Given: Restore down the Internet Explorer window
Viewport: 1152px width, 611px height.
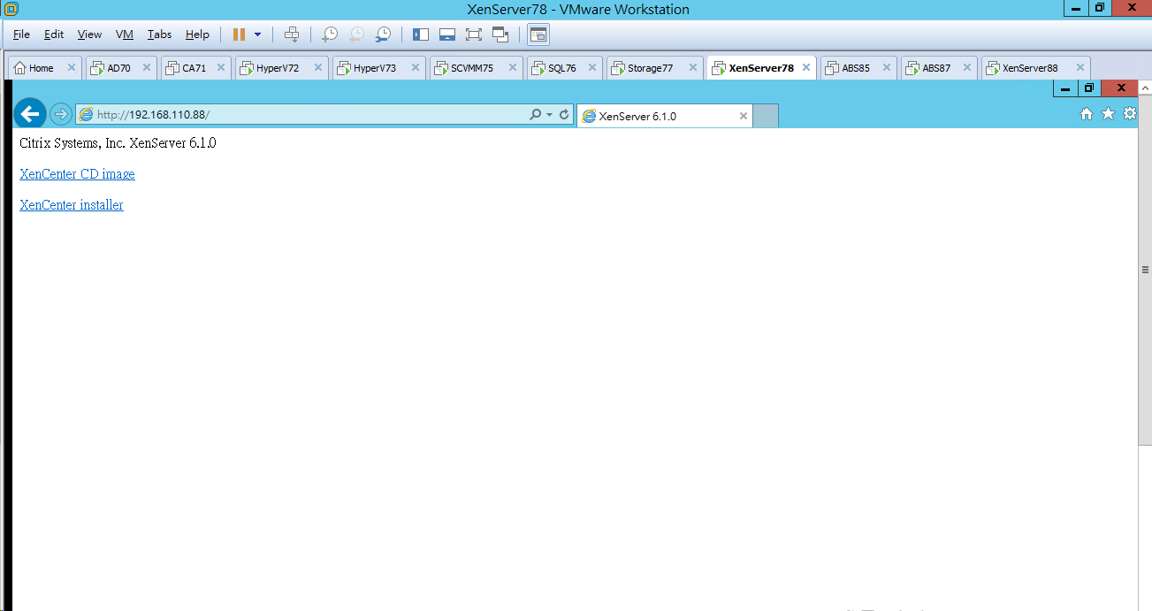Looking at the screenshot, I should (x=1089, y=88).
